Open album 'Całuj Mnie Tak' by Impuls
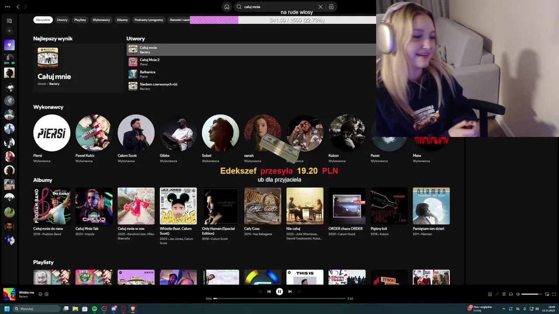The width and height of the screenshot is (559, 314). pyautogui.click(x=94, y=206)
